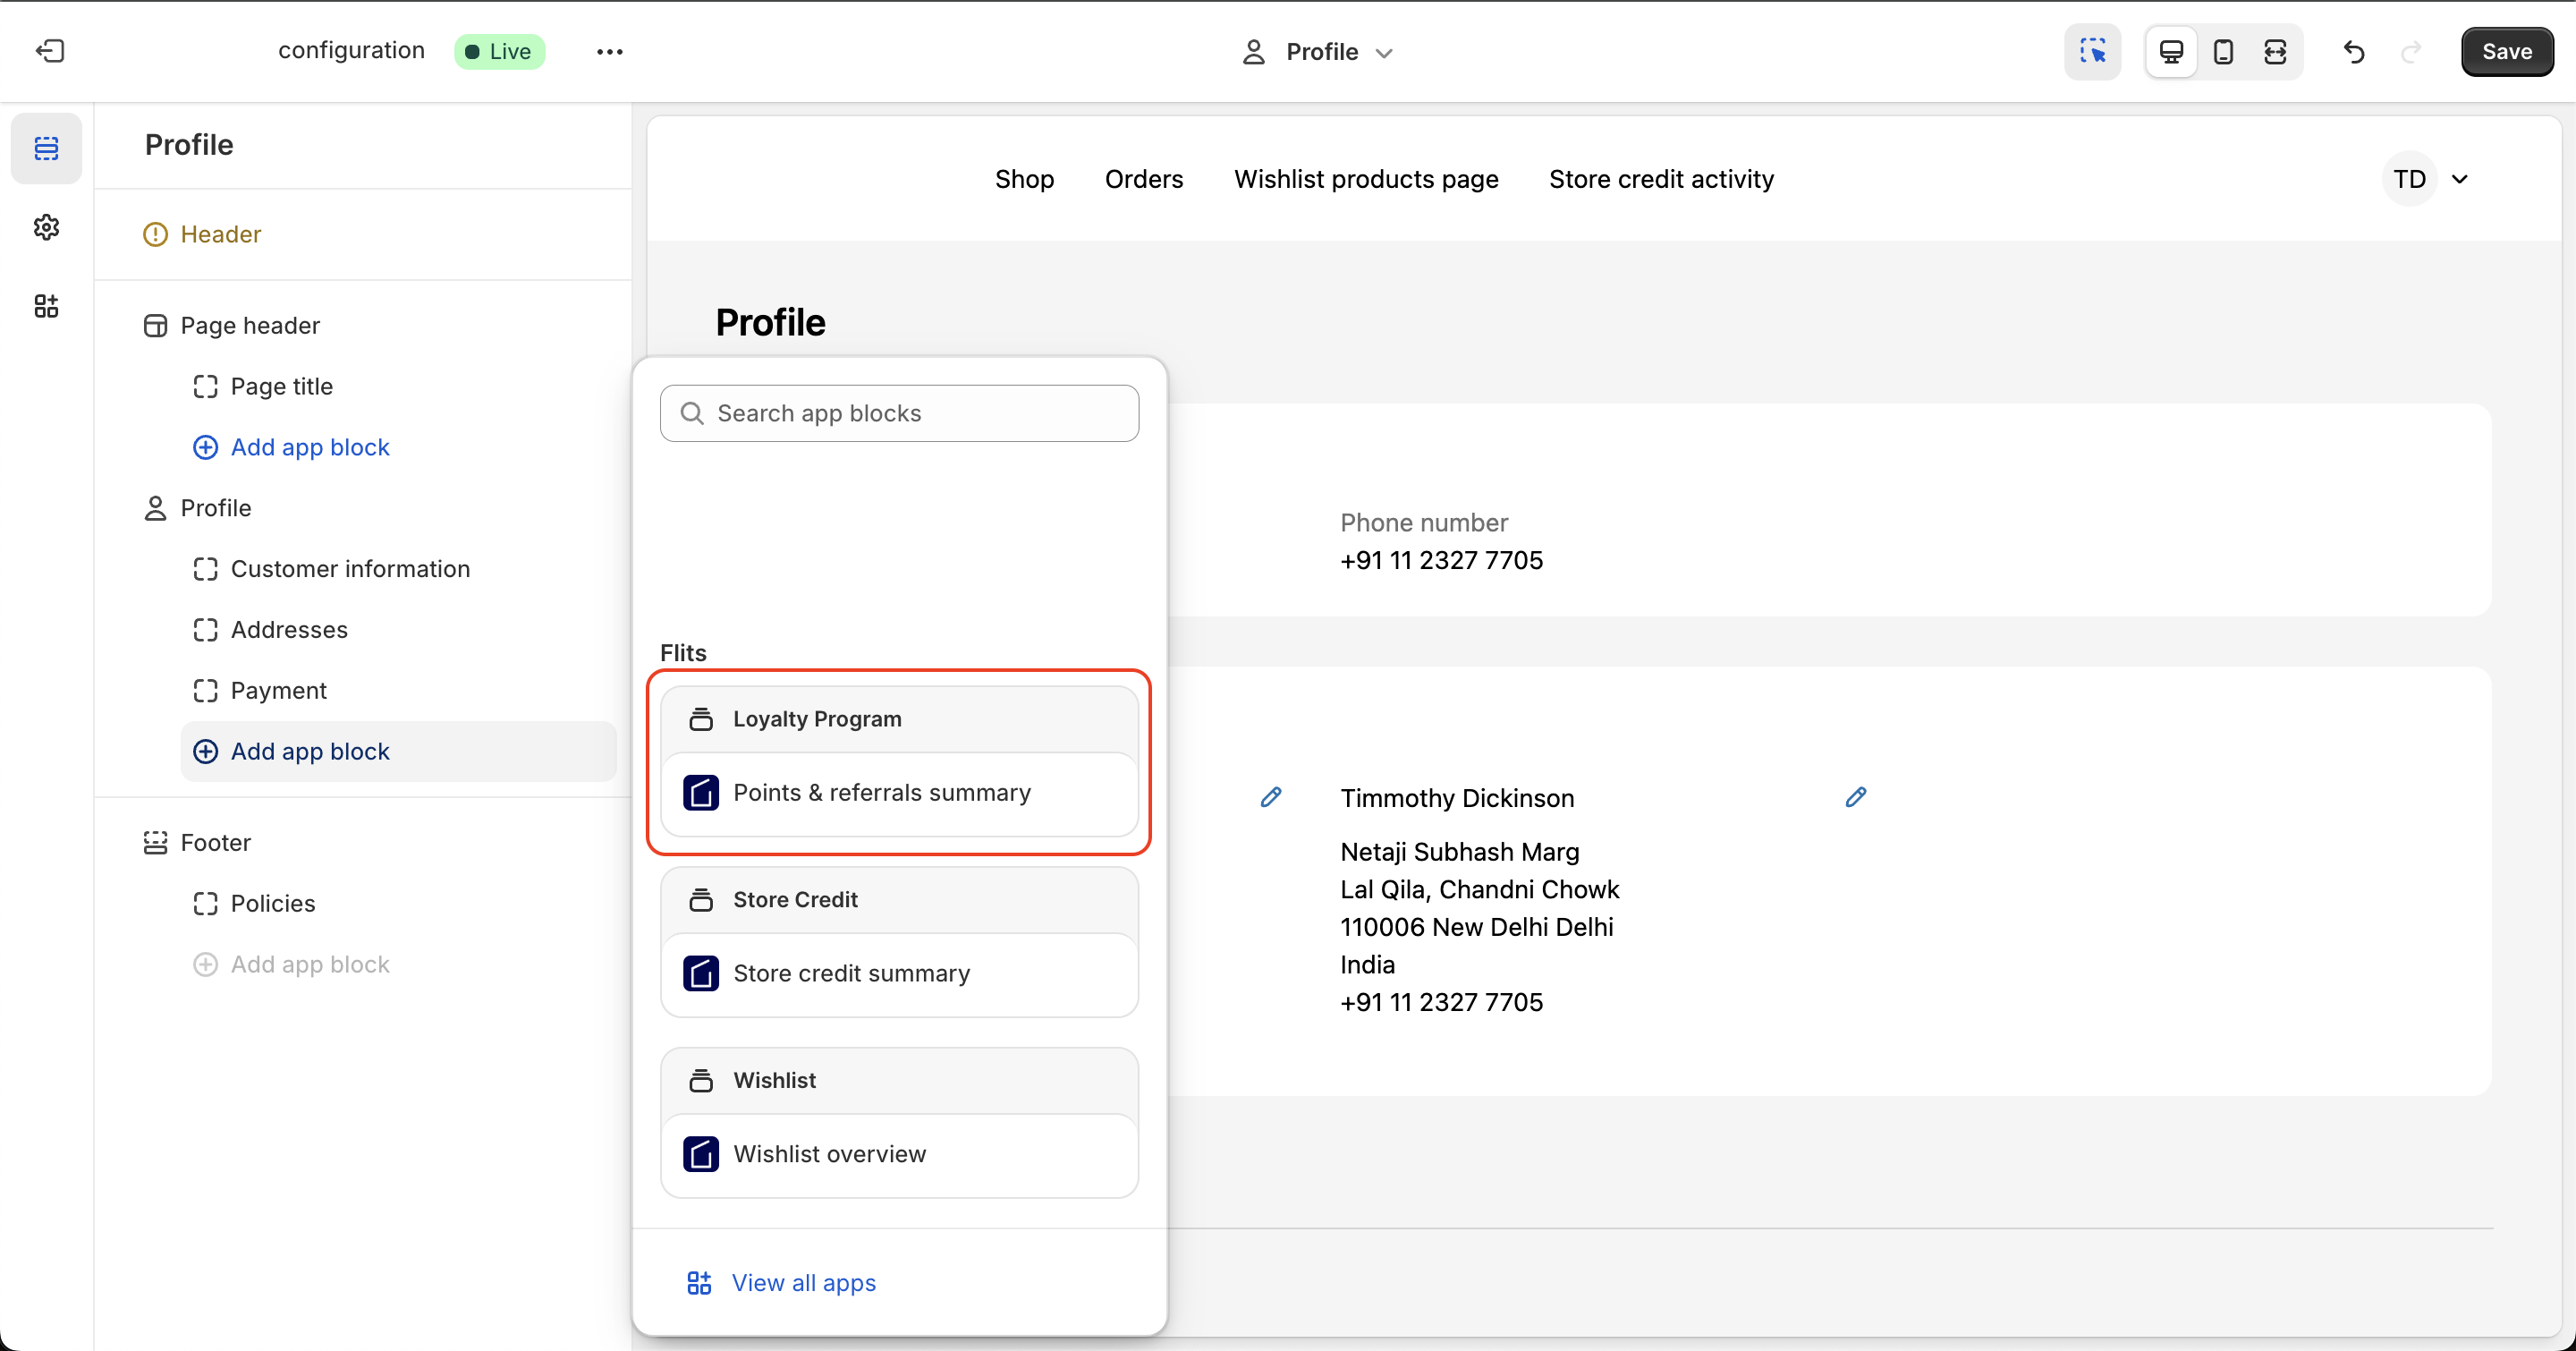Viewport: 2576px width, 1351px height.
Task: Expand the TD account menu chevron
Action: (2460, 179)
